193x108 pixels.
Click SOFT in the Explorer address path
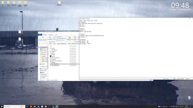(55, 44)
